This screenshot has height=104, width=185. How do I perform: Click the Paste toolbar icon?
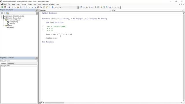tap(18, 7)
